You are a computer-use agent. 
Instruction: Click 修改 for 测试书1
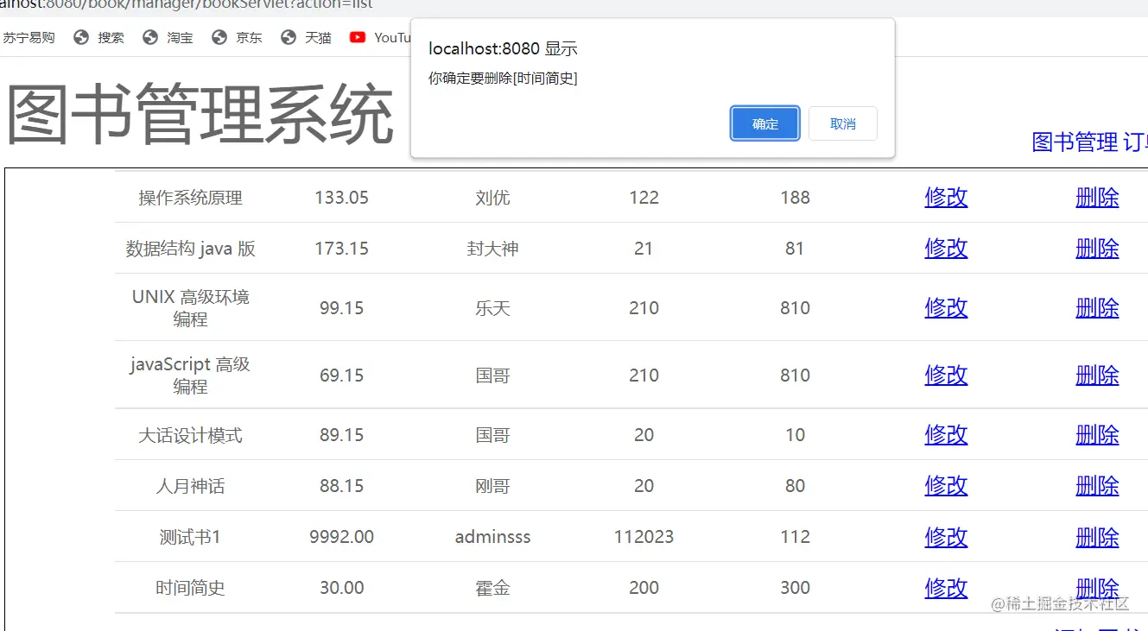(x=946, y=537)
